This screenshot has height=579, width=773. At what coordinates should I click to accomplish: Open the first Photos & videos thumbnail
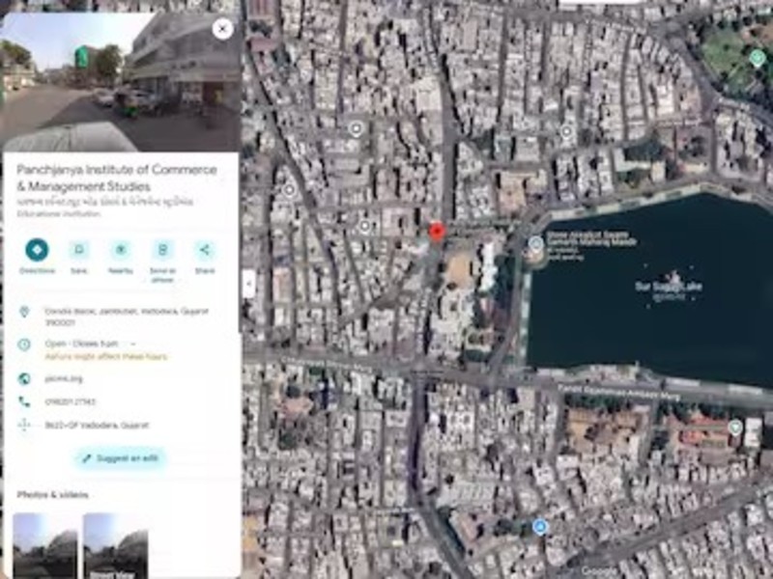pos(44,545)
